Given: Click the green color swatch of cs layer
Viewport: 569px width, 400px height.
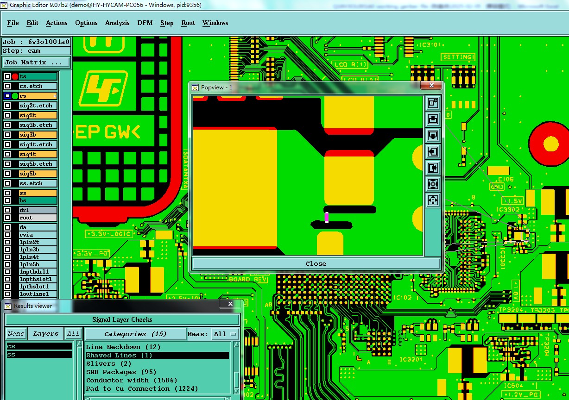Looking at the screenshot, I should (x=15, y=96).
